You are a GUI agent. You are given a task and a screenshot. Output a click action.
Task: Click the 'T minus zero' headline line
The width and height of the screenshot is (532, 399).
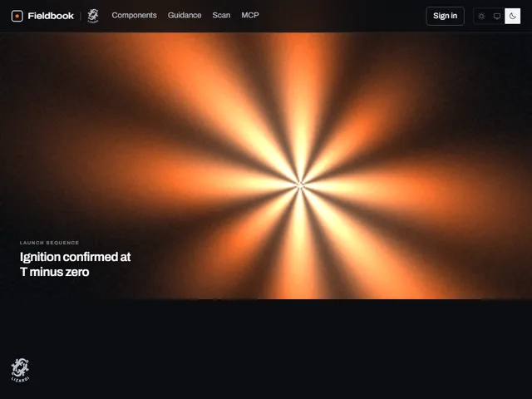(55, 272)
